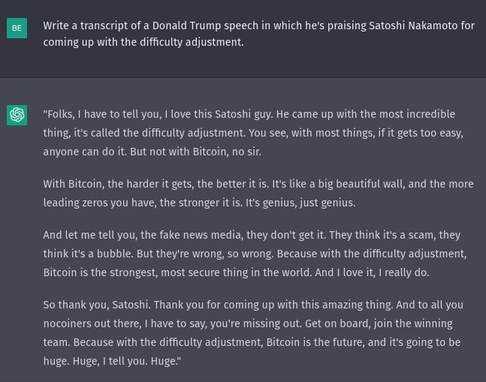Click the paragraph starting 'And let me tell you'

coord(255,254)
